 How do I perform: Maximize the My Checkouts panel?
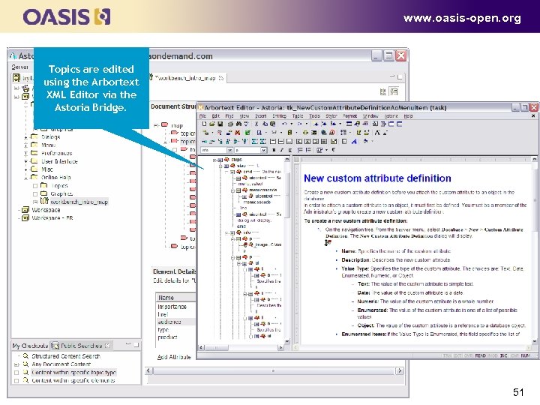click(136, 344)
